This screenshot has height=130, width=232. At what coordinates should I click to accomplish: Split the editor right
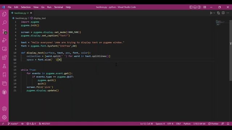pos(223,13)
